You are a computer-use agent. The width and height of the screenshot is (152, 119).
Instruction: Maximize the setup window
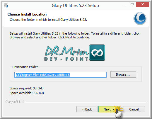132,4
